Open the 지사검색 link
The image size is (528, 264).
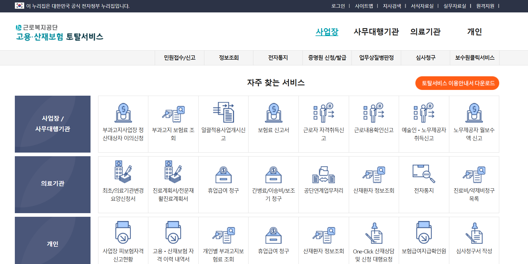[392, 6]
